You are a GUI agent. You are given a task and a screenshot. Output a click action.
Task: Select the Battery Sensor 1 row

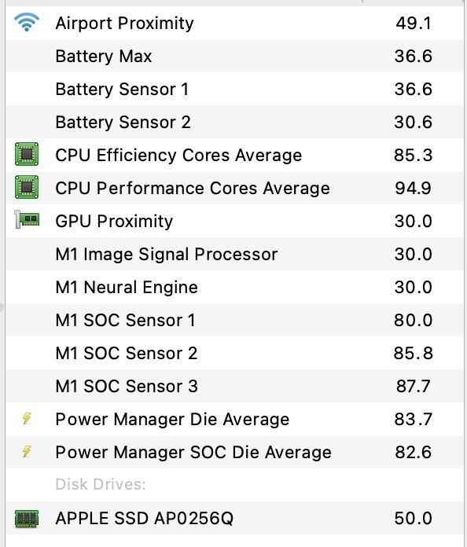[x=234, y=89]
